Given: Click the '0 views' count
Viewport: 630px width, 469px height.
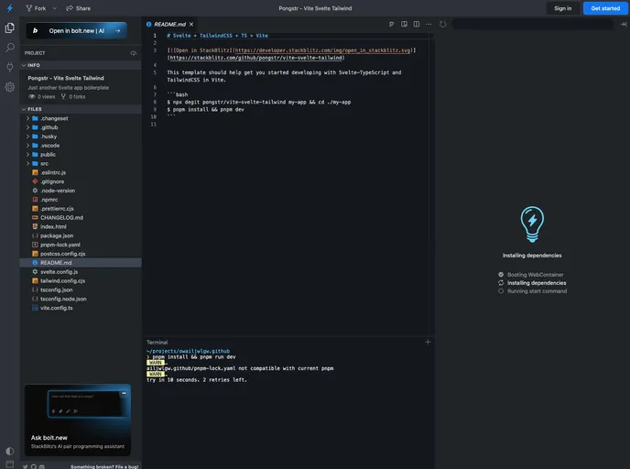Looking at the screenshot, I should point(42,96).
